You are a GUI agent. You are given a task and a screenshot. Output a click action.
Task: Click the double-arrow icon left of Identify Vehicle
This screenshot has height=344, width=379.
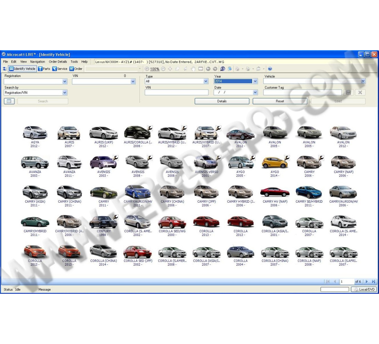(x=4, y=69)
